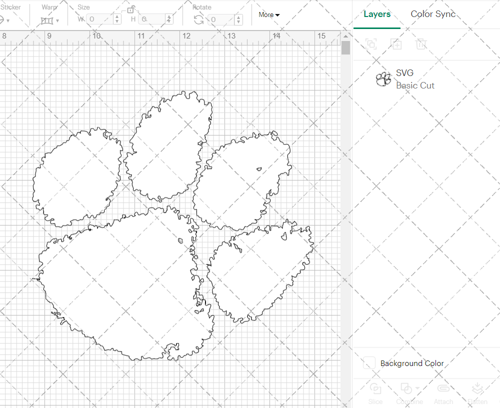Click the Attach icon
This screenshot has width=500, height=408.
pyautogui.click(x=443, y=388)
